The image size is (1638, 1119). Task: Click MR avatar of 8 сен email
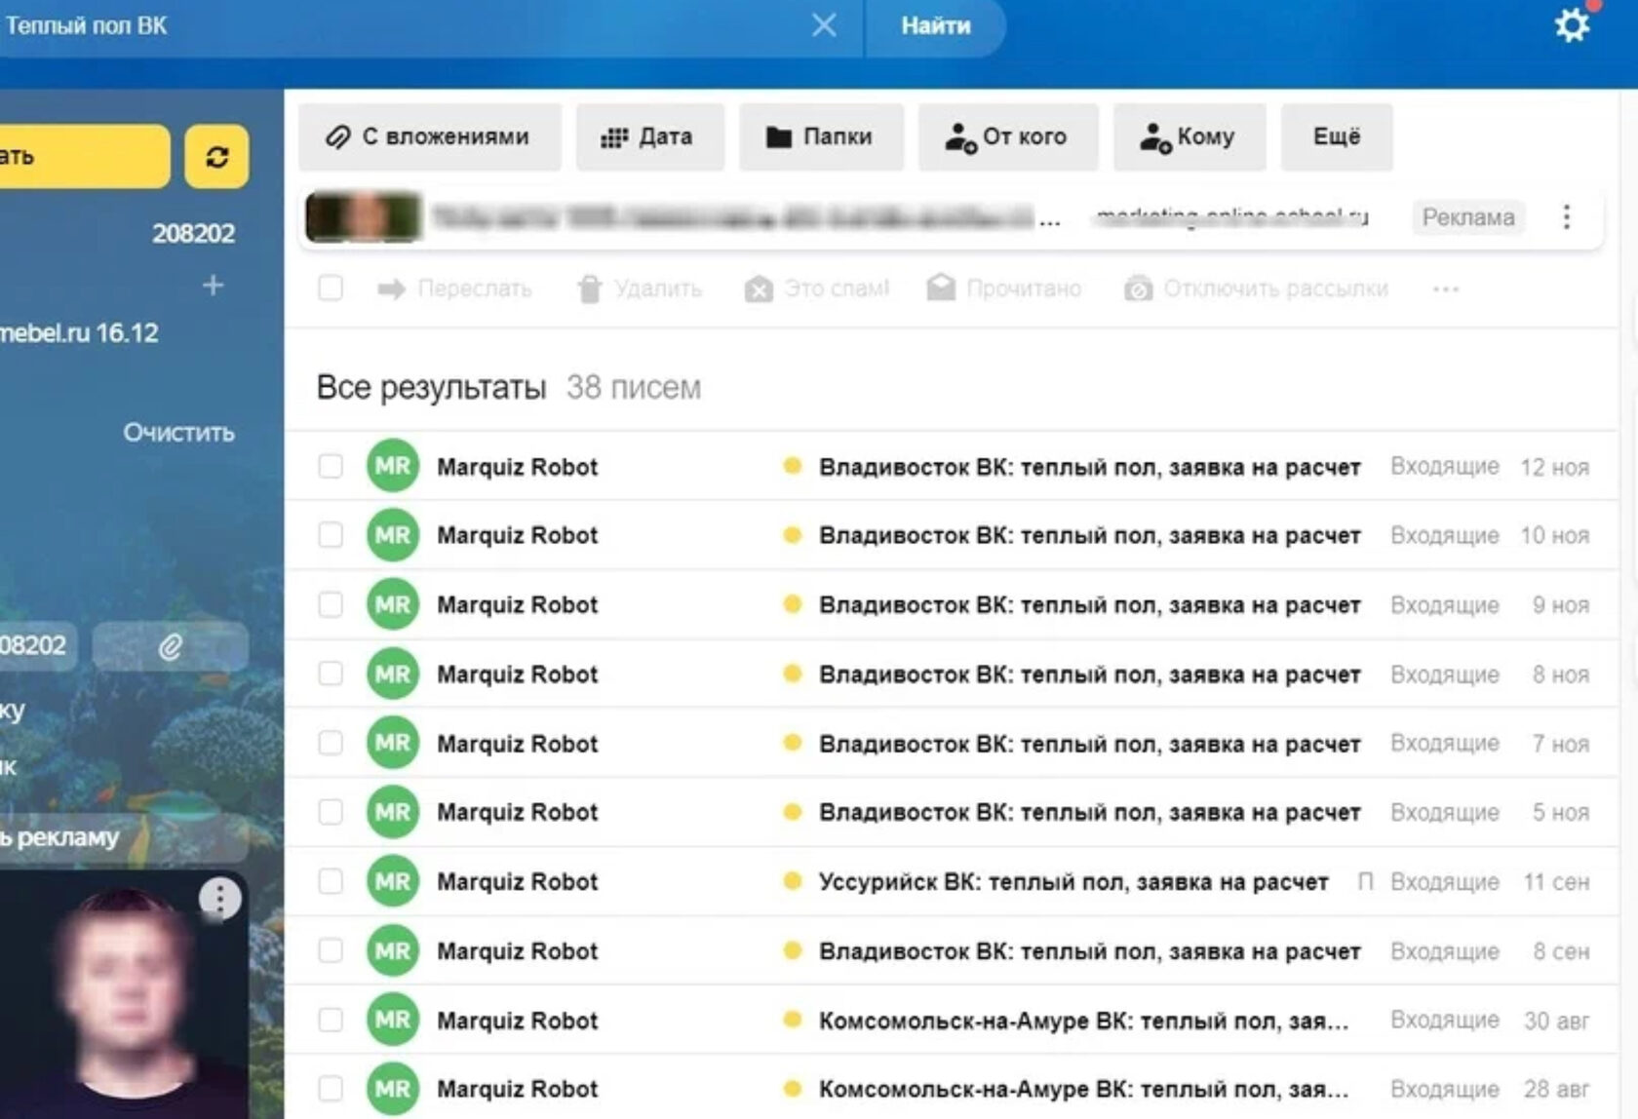point(393,950)
